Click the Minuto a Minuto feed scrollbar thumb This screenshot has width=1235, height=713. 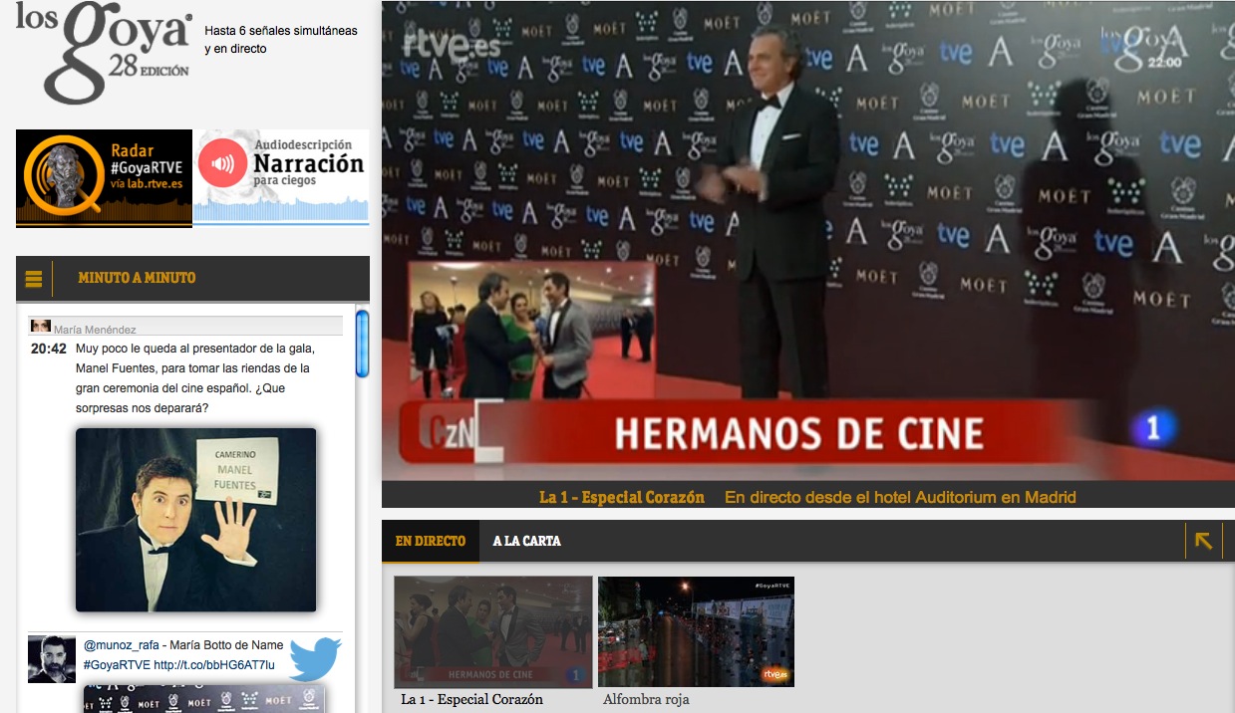click(363, 344)
